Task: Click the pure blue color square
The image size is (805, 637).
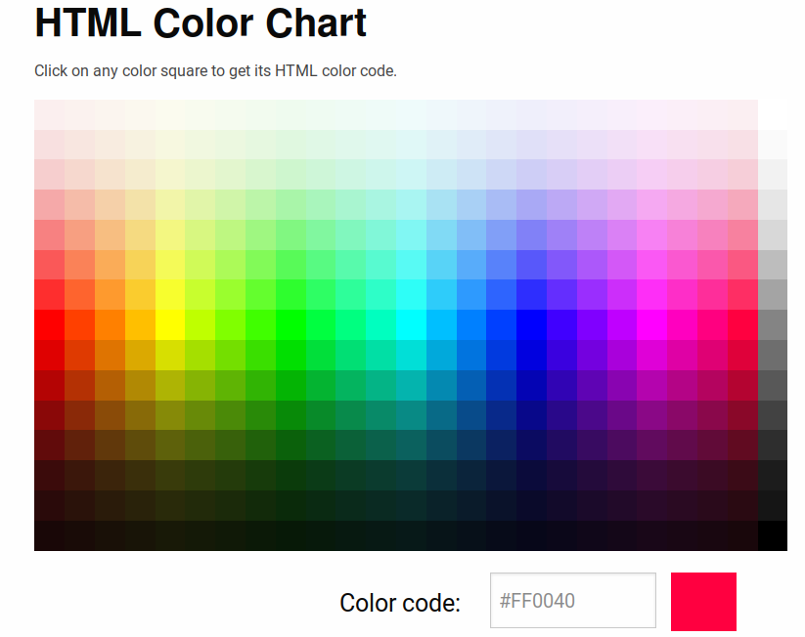Action: tap(532, 324)
